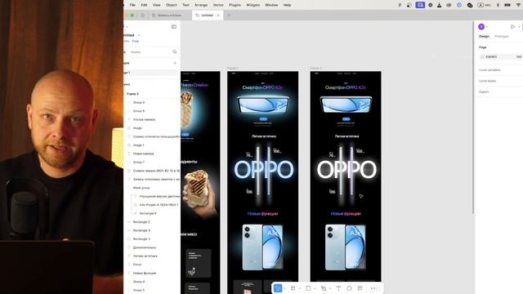Open Local variables section
Viewport: 523px width, 294px height.
(x=489, y=70)
